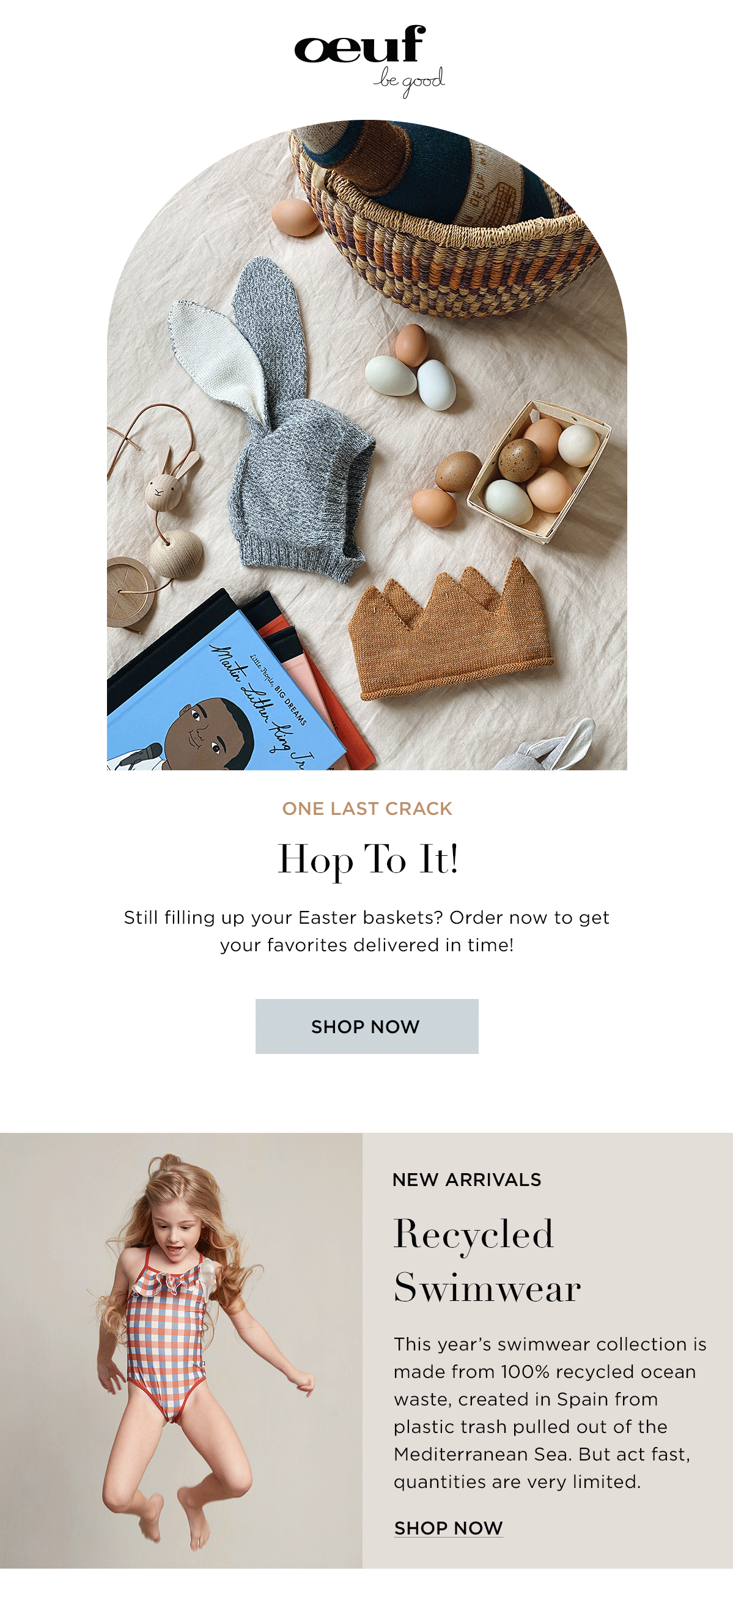
Task: Click the Recycled Swimwear title
Action: click(487, 1261)
